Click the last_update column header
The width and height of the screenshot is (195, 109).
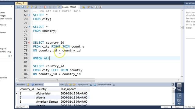(x=69, y=89)
